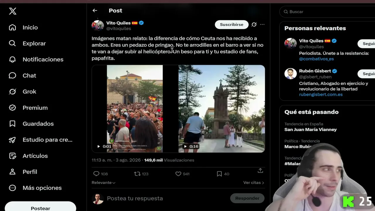Open the Explorar magnifier icon
Screen dimensions: 375x211
12,43
